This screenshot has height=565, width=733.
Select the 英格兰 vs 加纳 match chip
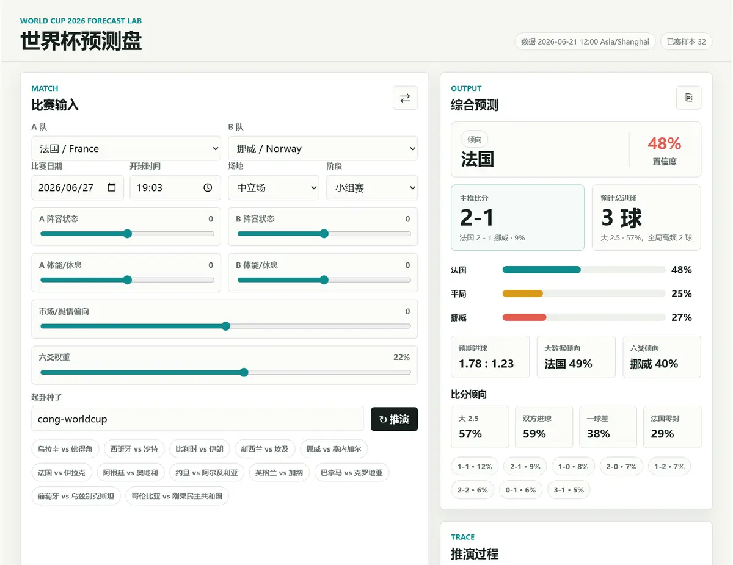[279, 473]
